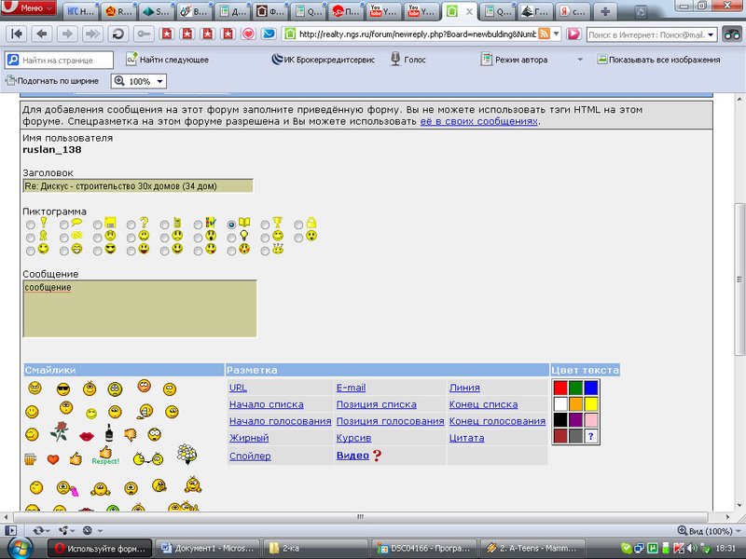Insert the thumbs down smiley
The height and width of the screenshot is (559, 746).
tap(130, 434)
